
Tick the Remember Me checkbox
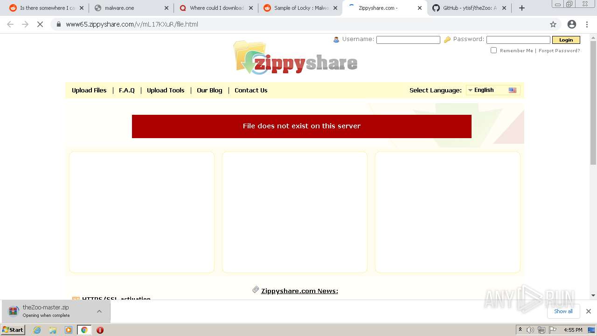click(493, 50)
